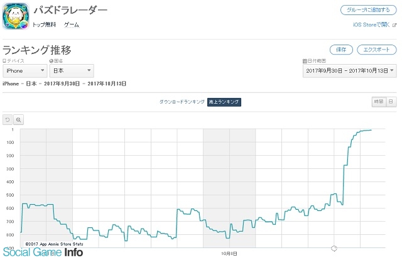The height and width of the screenshot is (260, 402).
Task: Select the 売上ランキング tab
Action: (224, 102)
